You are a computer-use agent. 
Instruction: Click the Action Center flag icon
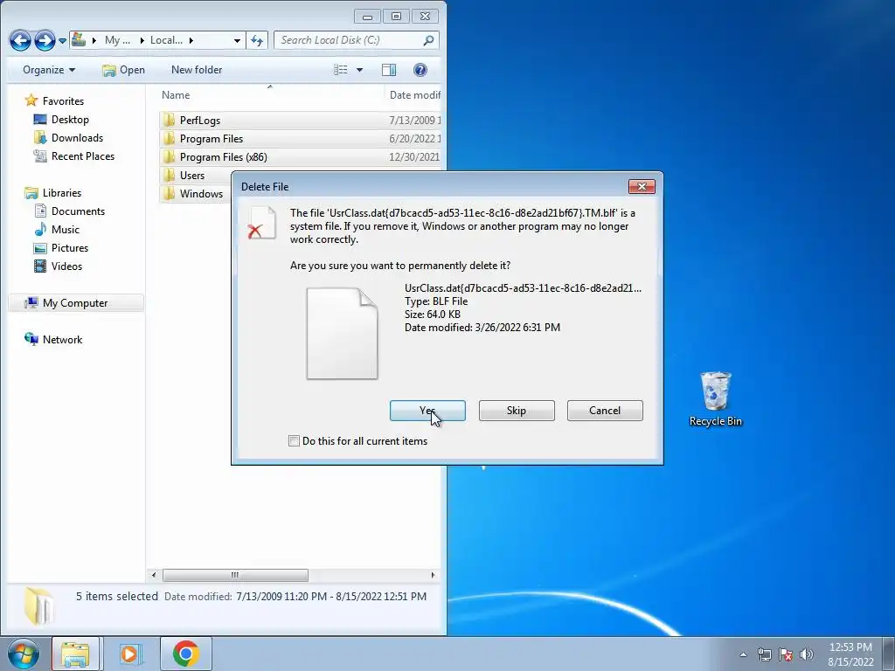(786, 654)
